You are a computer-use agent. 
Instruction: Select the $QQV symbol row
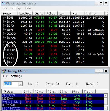point(55,50)
